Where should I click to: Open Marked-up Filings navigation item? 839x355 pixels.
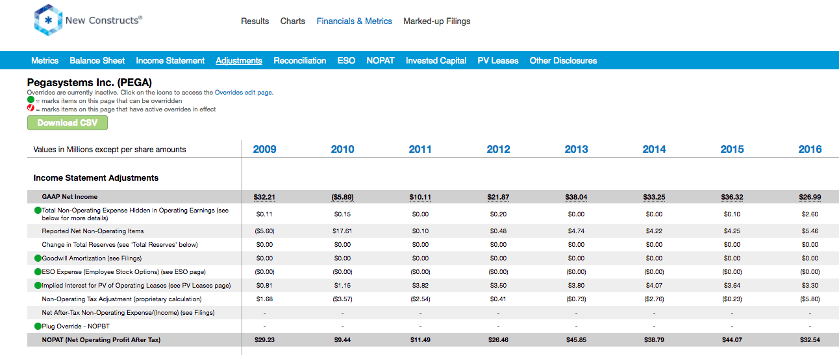pos(437,21)
